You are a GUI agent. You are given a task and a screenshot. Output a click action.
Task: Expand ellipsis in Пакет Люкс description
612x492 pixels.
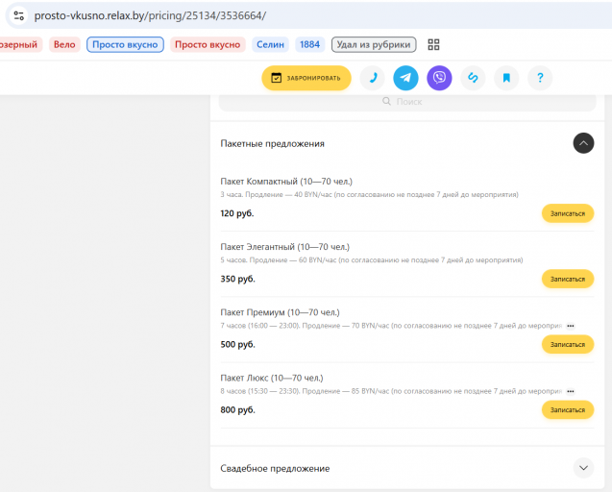571,391
